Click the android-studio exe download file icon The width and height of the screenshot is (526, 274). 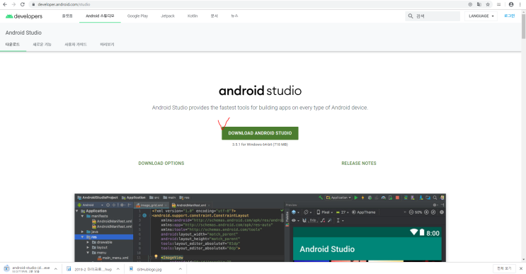click(x=6, y=268)
